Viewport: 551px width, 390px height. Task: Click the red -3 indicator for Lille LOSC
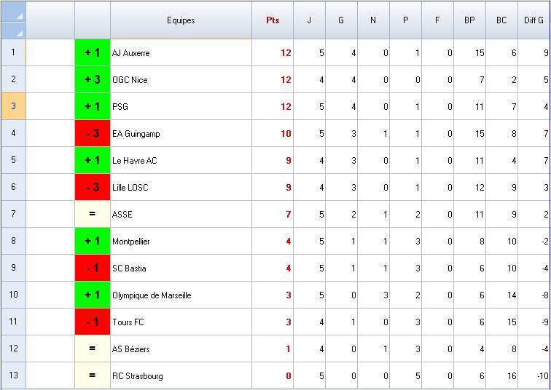(92, 188)
